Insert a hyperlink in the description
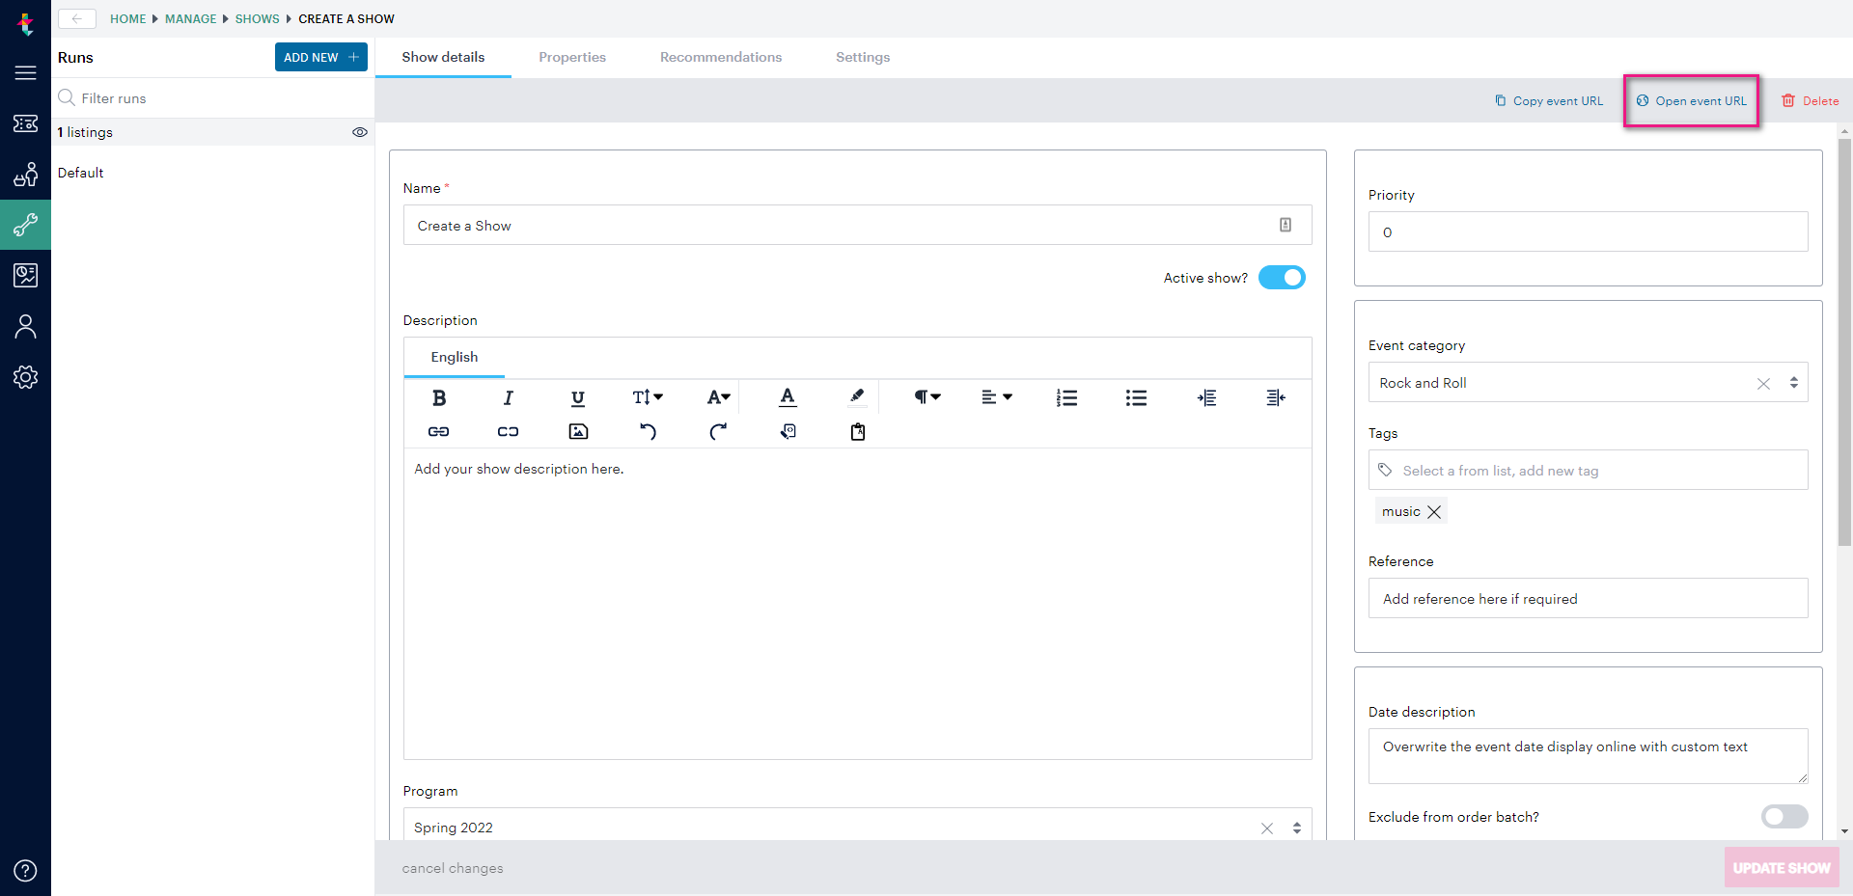This screenshot has width=1853, height=896. (x=438, y=431)
